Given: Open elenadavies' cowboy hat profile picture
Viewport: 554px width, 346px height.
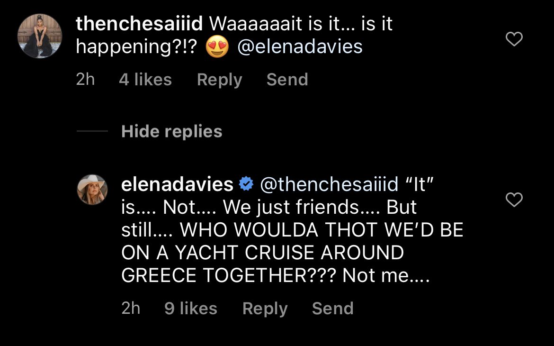Looking at the screenshot, I should coord(92,190).
